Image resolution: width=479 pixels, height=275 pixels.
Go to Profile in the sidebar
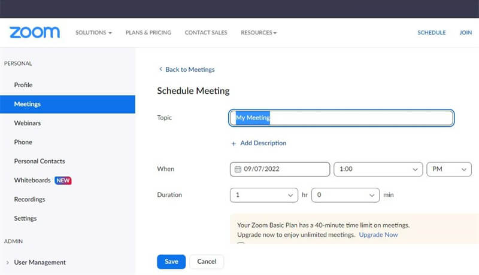pyautogui.click(x=23, y=85)
